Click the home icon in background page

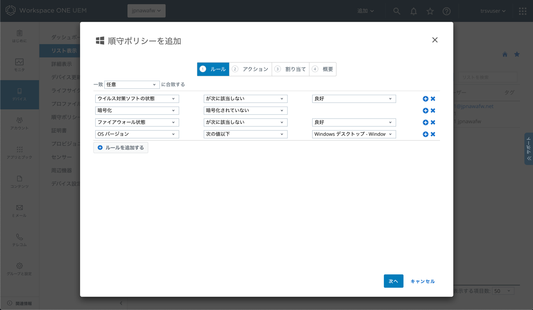tap(505, 55)
